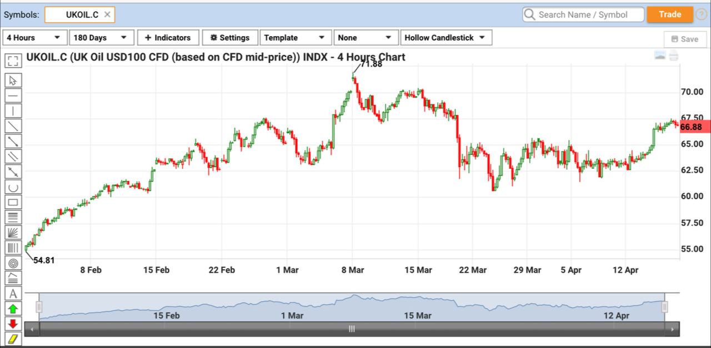Image resolution: width=711 pixels, height=348 pixels.
Task: Click the 15 Feb navigator label
Action: [x=166, y=316]
